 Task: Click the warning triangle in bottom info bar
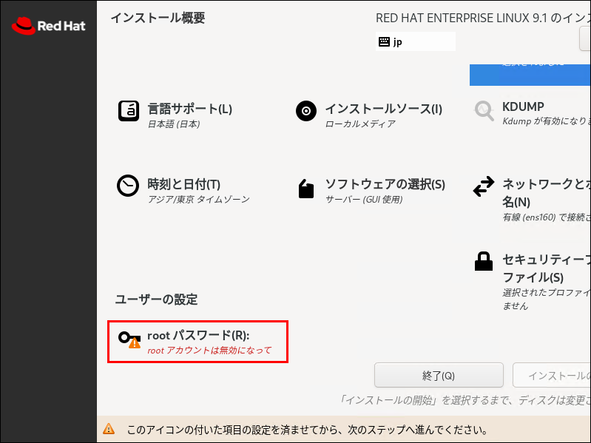coord(109,429)
